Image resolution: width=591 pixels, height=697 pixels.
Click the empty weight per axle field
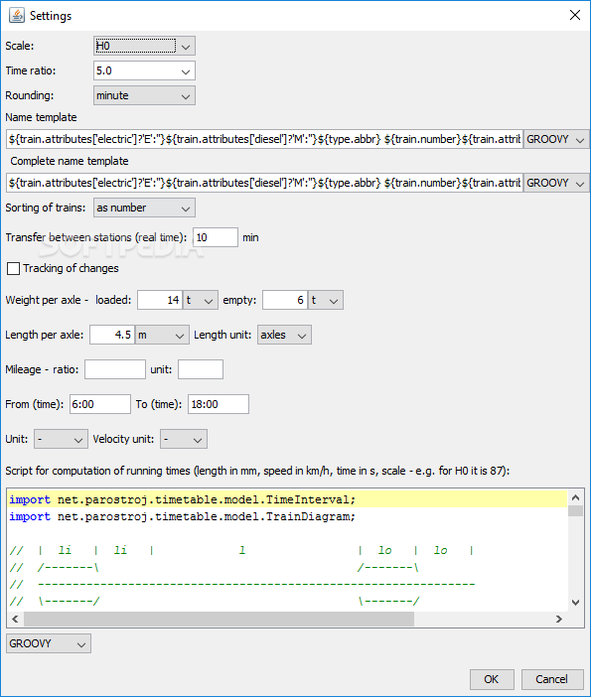[285, 300]
